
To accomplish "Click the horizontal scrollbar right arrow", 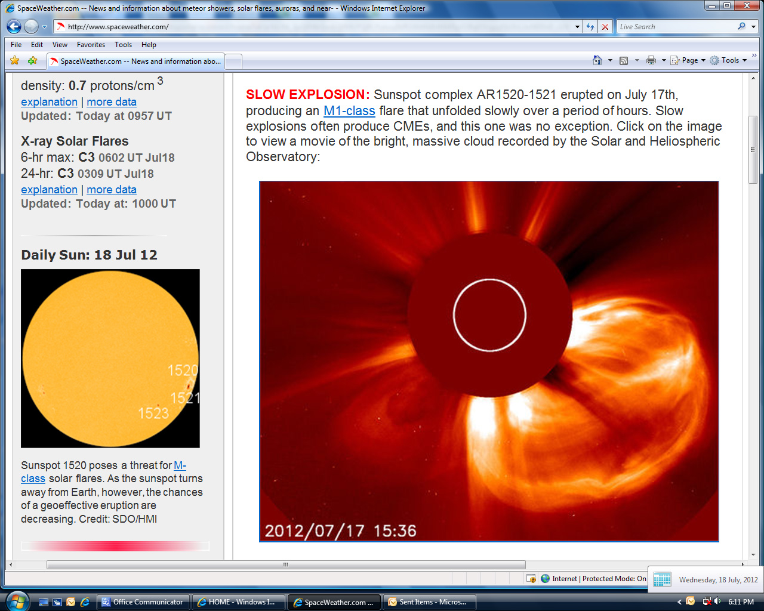I will pyautogui.click(x=743, y=564).
